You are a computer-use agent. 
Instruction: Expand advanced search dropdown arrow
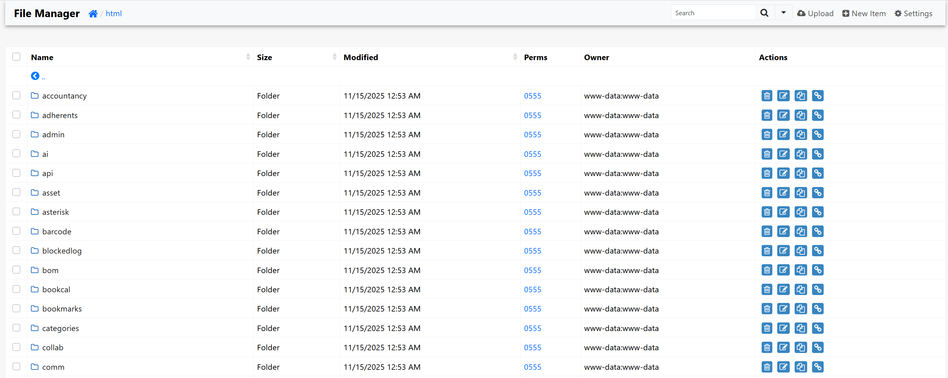pos(784,13)
